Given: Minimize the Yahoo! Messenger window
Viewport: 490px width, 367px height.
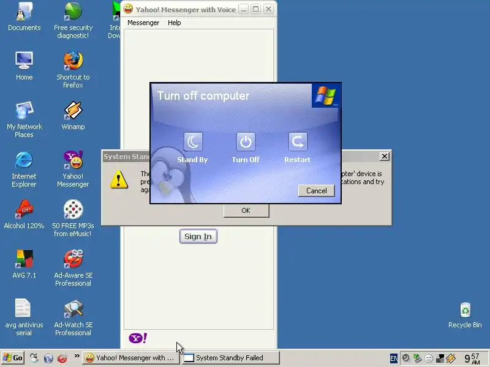Looking at the screenshot, I should pos(243,9).
